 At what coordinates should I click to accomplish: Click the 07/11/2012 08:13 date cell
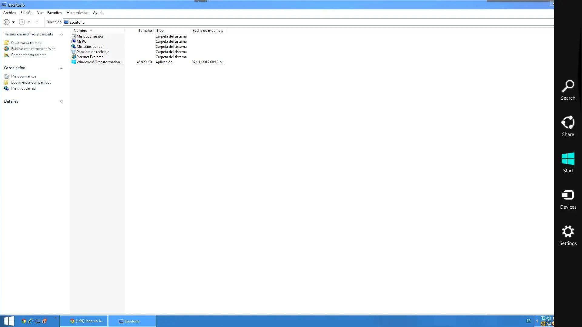click(208, 62)
